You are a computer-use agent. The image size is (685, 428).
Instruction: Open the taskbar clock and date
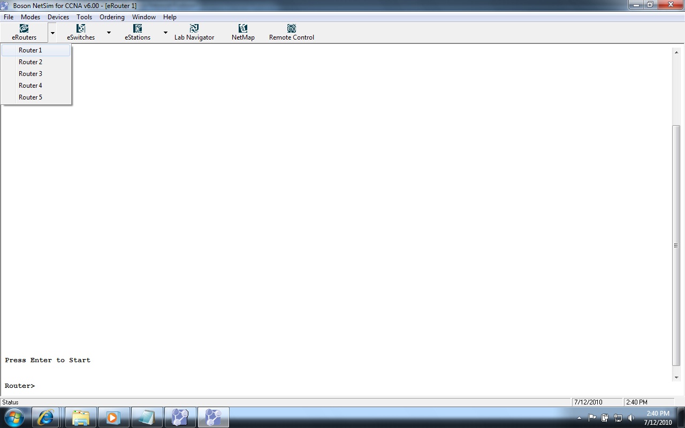coord(658,418)
